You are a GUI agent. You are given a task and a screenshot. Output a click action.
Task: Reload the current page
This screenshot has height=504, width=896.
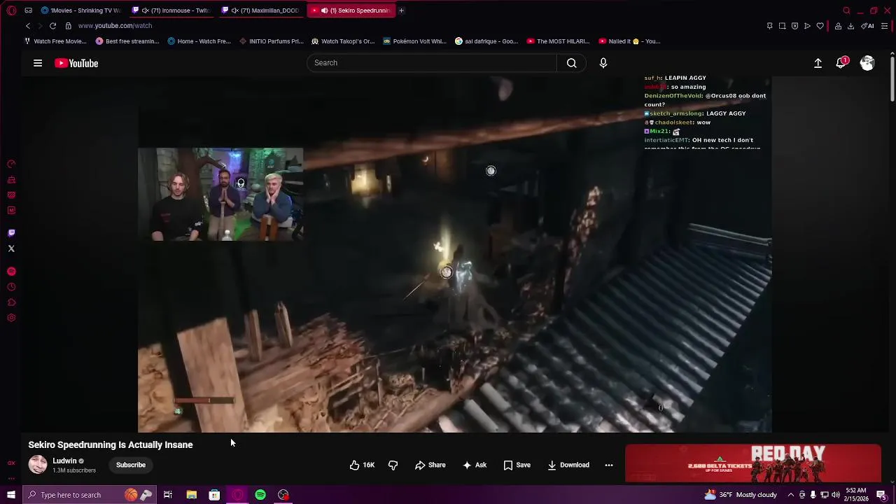point(52,26)
